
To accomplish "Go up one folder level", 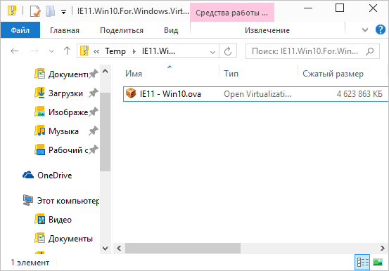I will tap(67, 51).
